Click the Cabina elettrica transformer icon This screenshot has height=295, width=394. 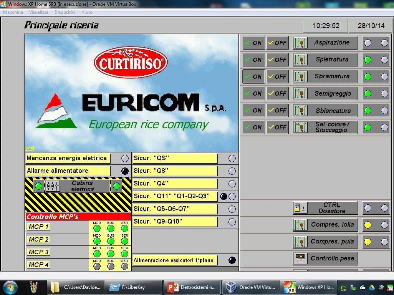(53, 186)
